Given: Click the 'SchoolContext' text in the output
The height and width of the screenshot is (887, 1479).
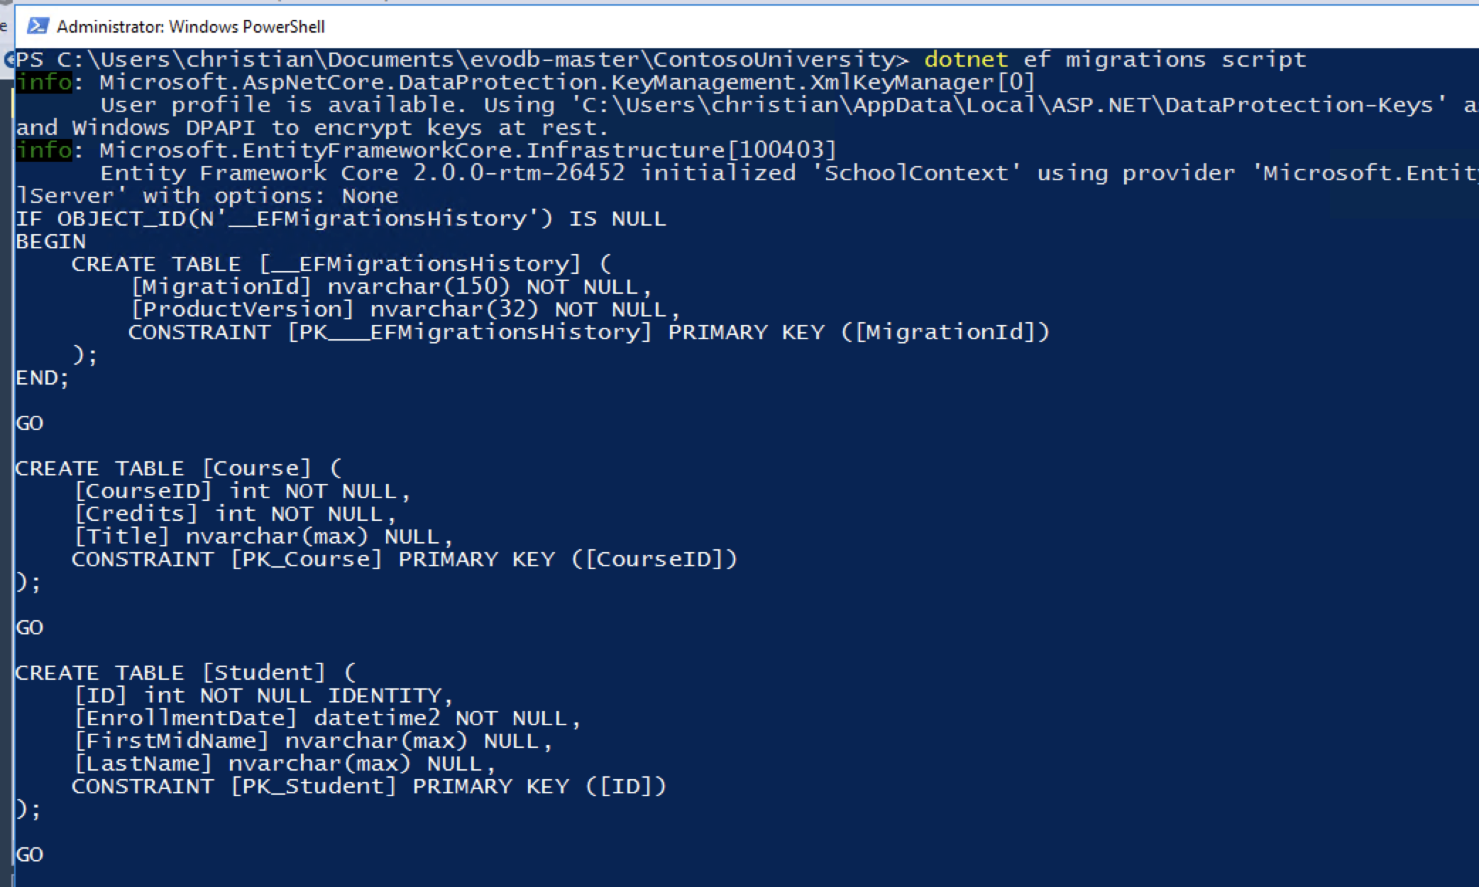Looking at the screenshot, I should pos(923,173).
